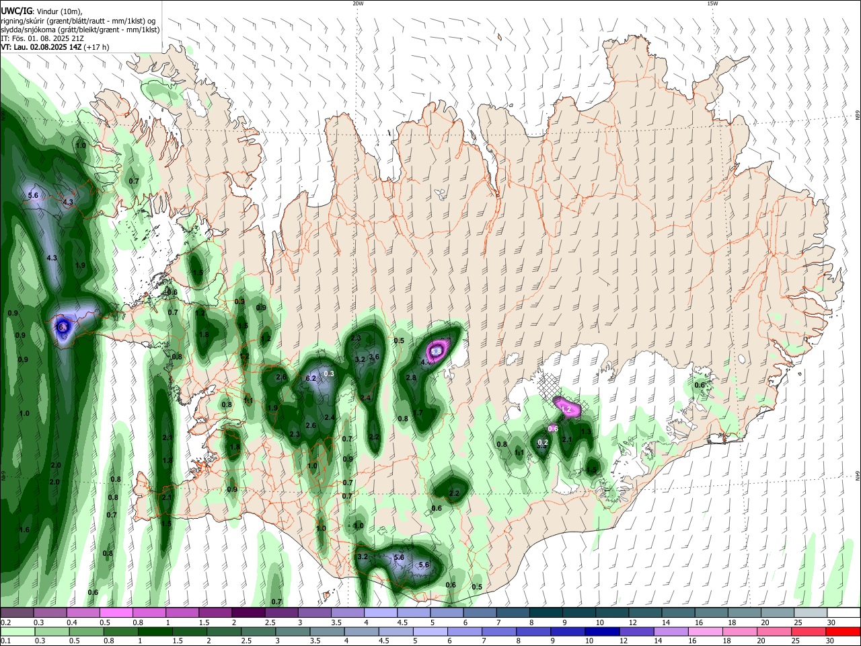
Task: Click the "0.1" legend label
Action: 5,641
